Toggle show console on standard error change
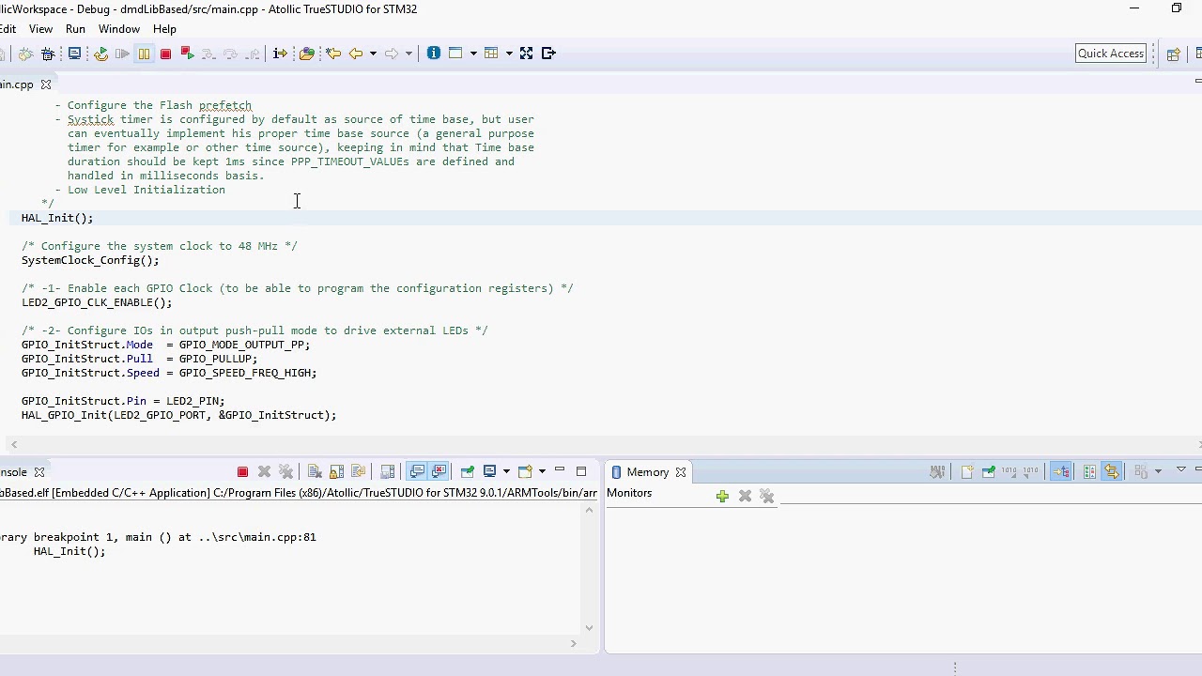The height and width of the screenshot is (676, 1202). 439,471
